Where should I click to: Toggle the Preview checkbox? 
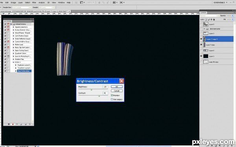(112, 95)
